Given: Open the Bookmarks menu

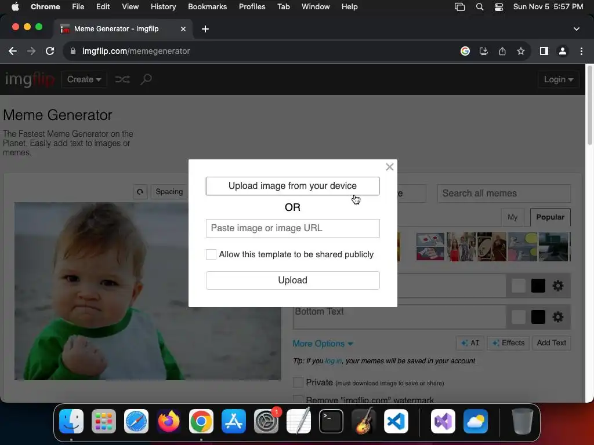Looking at the screenshot, I should coord(207,6).
